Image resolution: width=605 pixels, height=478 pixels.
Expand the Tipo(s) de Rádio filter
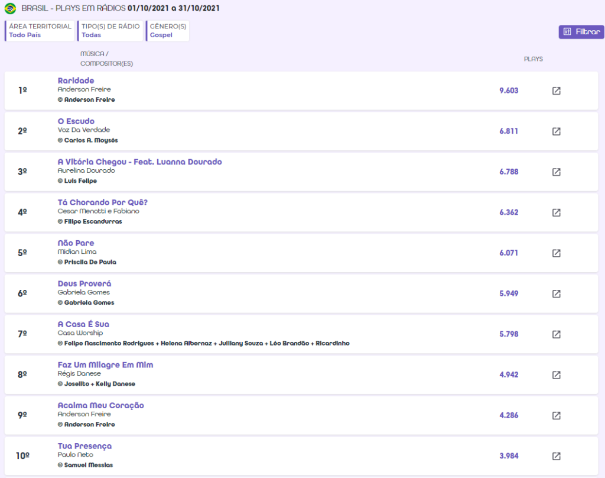coord(110,31)
